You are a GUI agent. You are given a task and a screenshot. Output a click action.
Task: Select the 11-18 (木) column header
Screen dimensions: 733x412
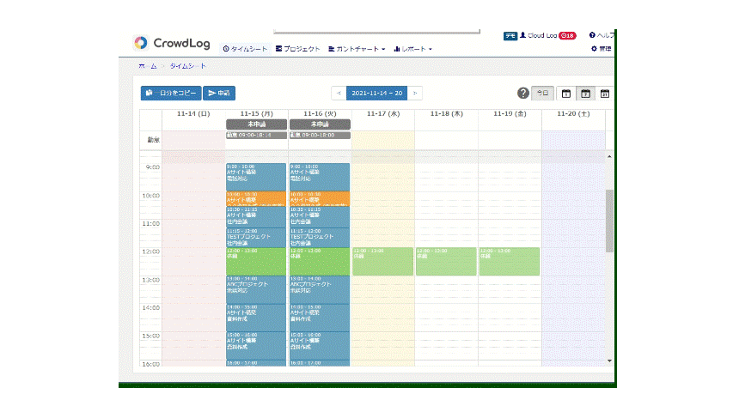coord(447,113)
